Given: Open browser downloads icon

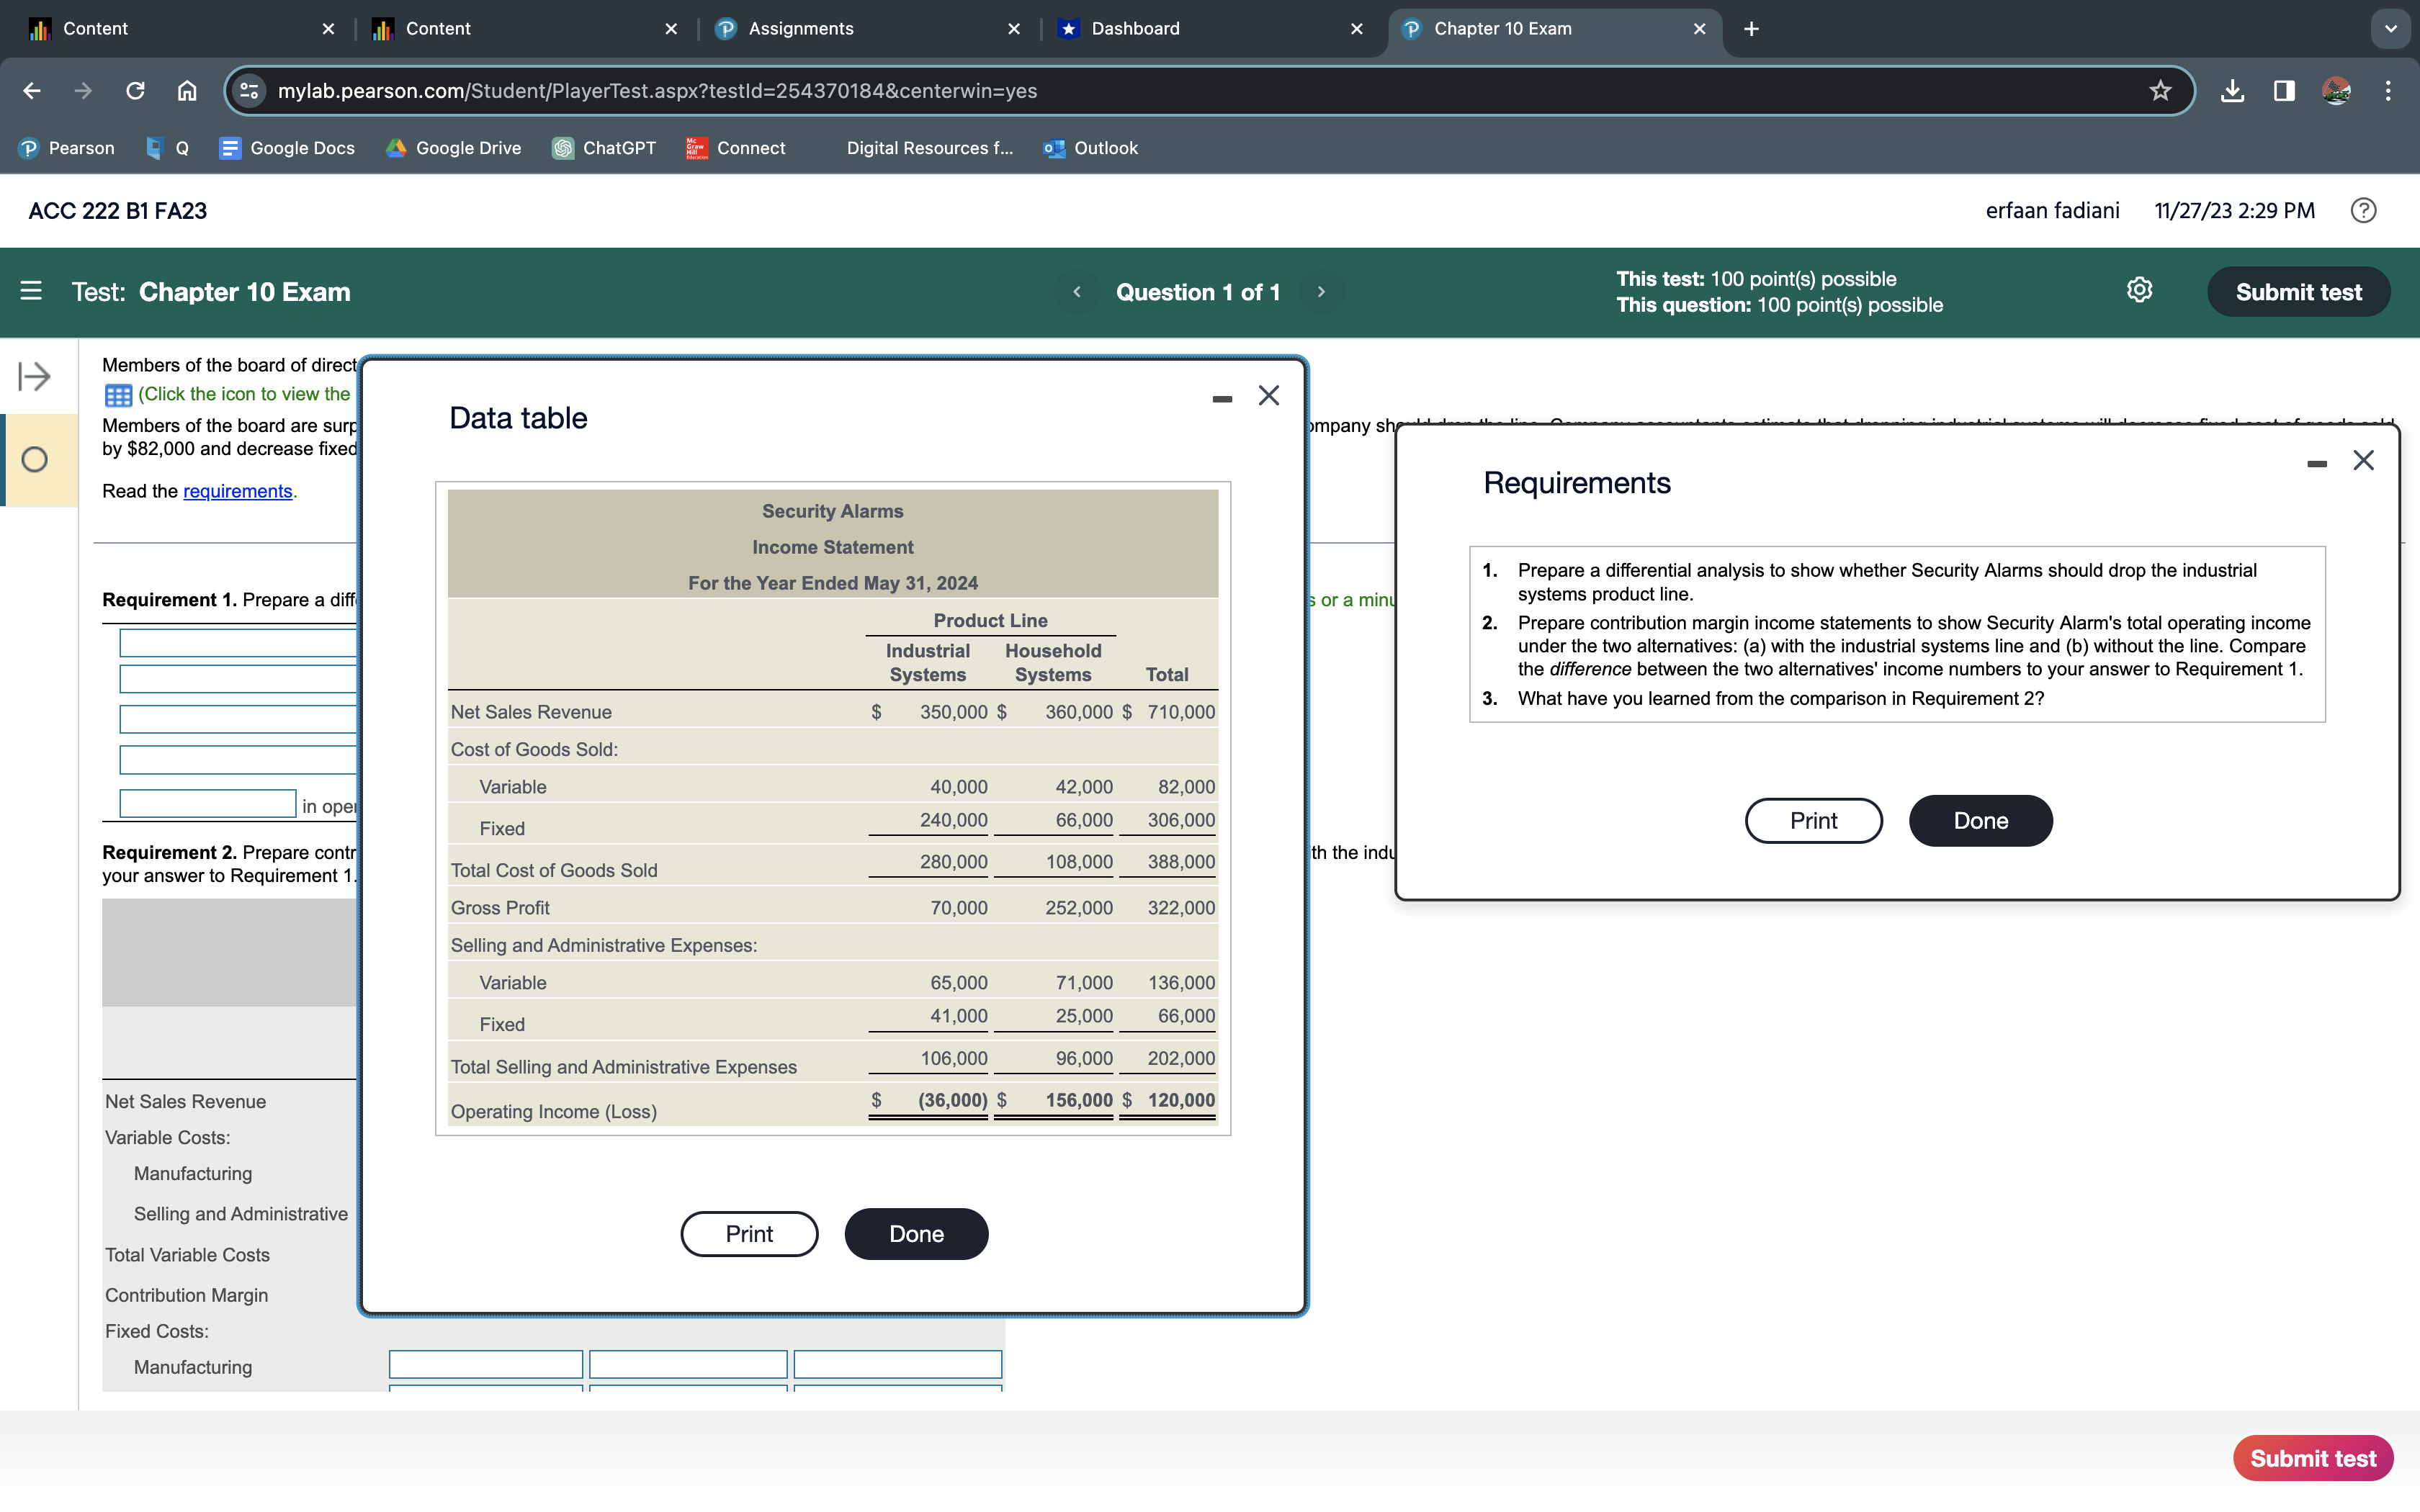Looking at the screenshot, I should point(2232,91).
